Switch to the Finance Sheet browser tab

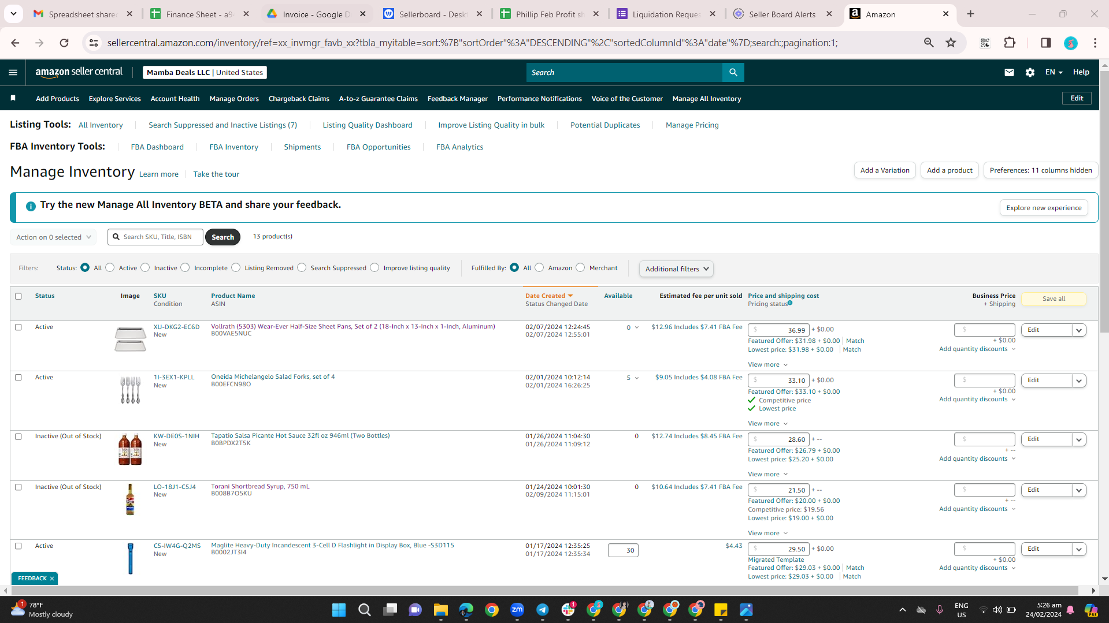point(200,14)
